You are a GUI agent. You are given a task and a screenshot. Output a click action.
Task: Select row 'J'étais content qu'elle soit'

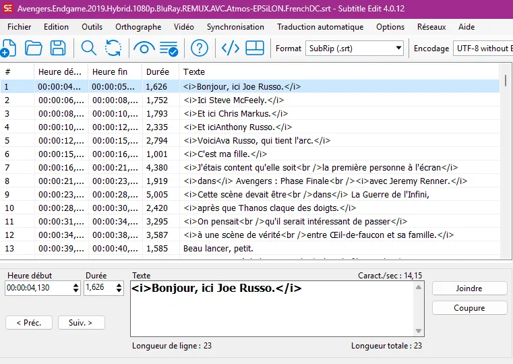point(250,167)
